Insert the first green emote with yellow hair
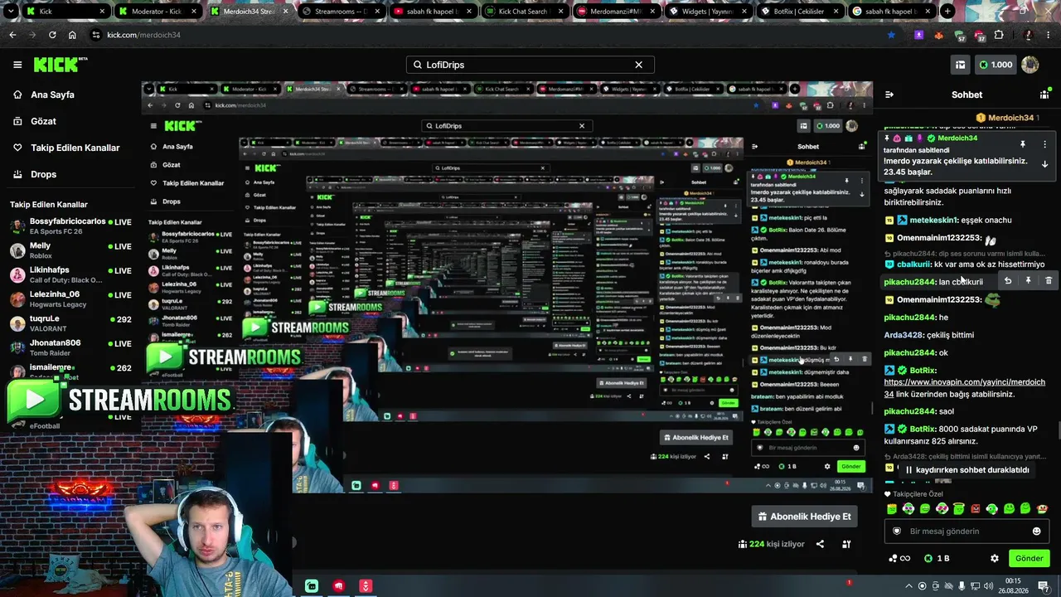 click(x=892, y=509)
